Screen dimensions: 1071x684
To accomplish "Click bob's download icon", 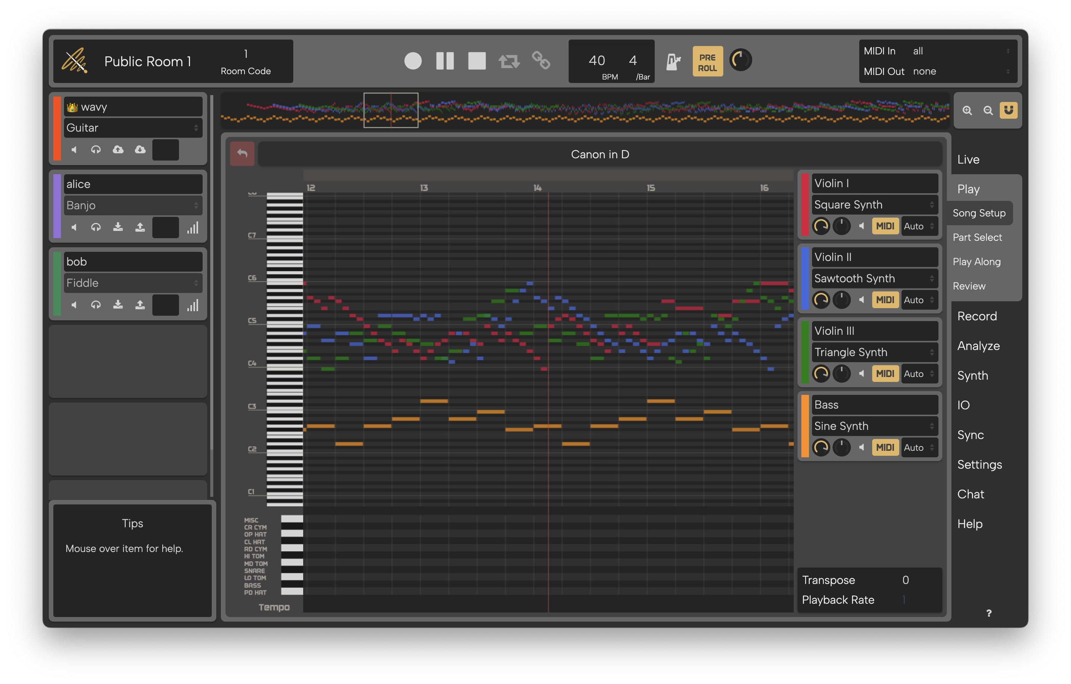I will click(x=118, y=305).
